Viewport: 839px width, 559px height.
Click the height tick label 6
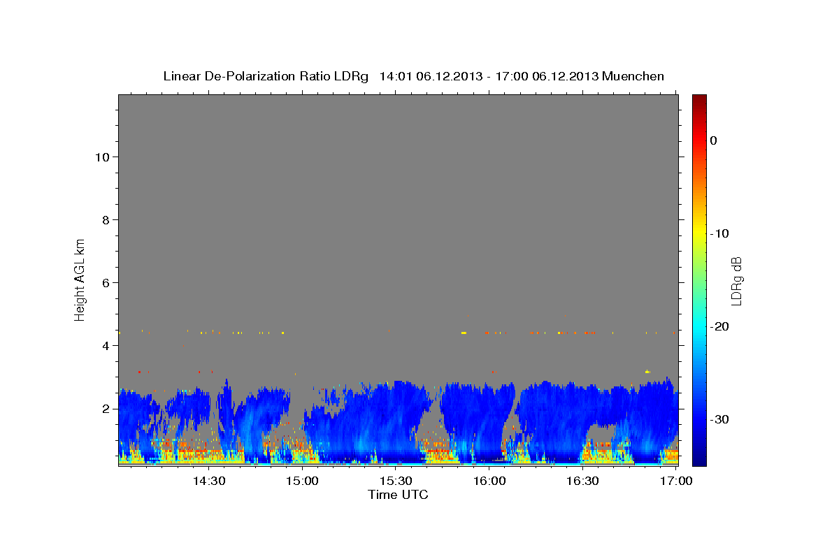point(105,283)
